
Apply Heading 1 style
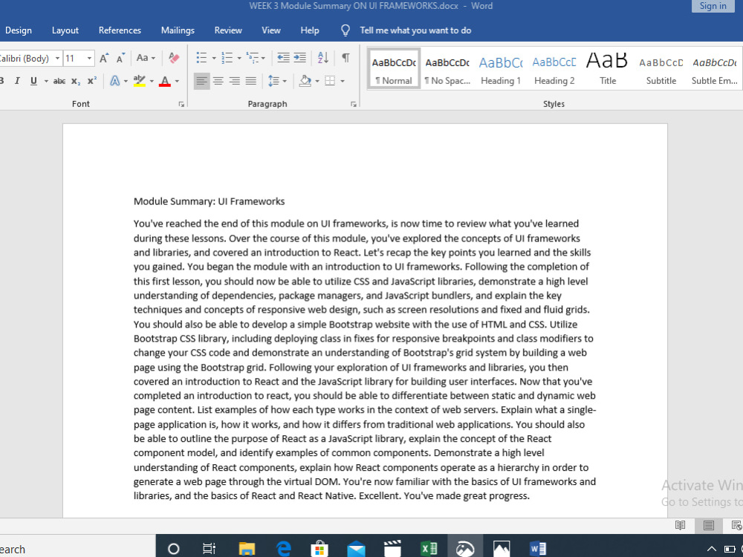tap(501, 70)
